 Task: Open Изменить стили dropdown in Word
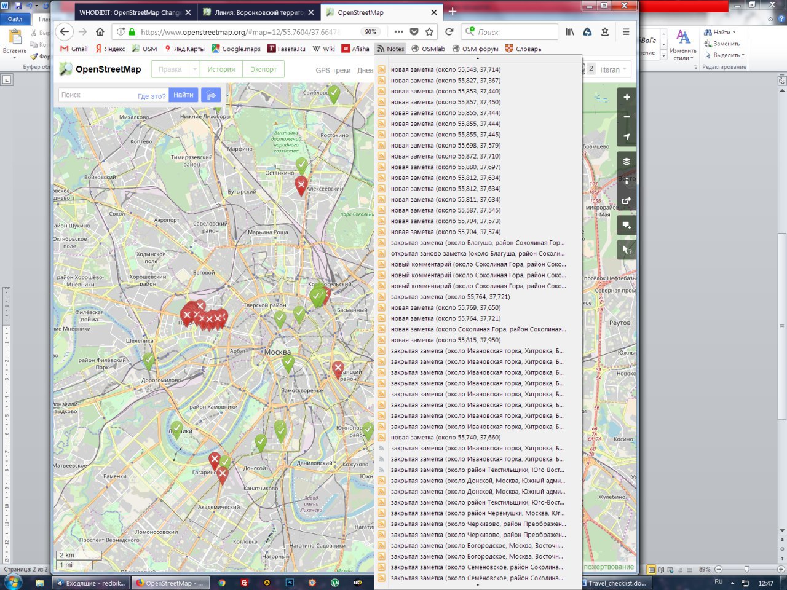pos(683,44)
